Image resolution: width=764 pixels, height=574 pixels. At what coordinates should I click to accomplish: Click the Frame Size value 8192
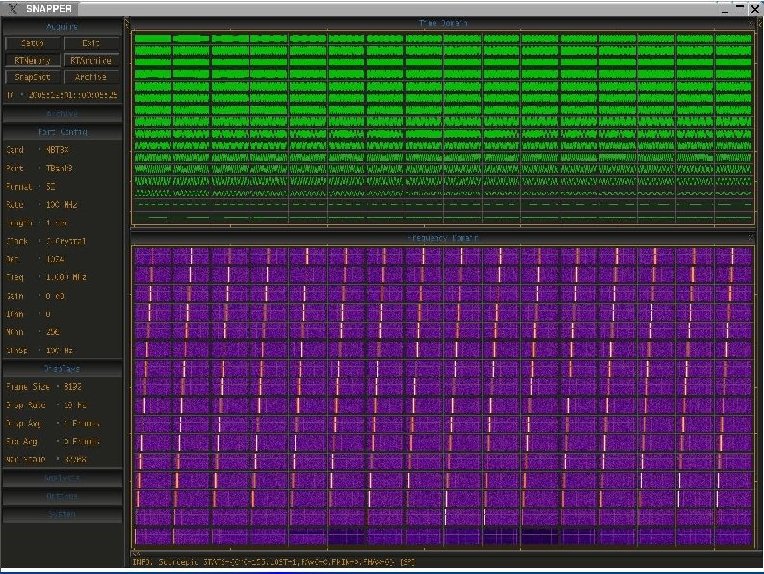pyautogui.click(x=72, y=387)
